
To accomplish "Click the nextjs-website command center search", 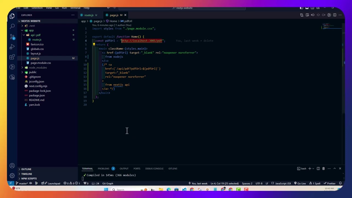I will (182, 8).
